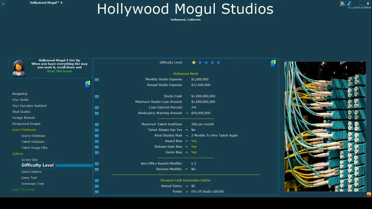
Task: Click the orange icon at bottom right corner
Action: click(369, 195)
